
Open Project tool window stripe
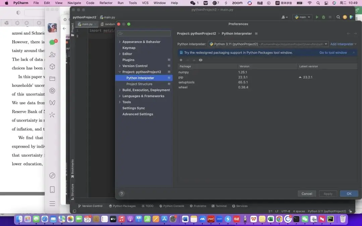[72, 29]
